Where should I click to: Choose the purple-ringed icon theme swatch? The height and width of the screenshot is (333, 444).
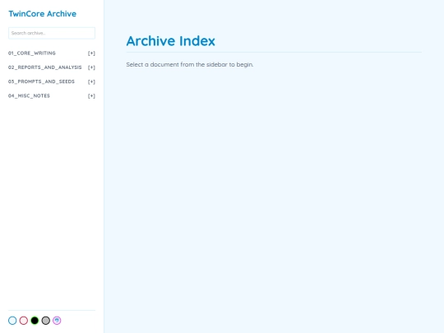[57, 321]
